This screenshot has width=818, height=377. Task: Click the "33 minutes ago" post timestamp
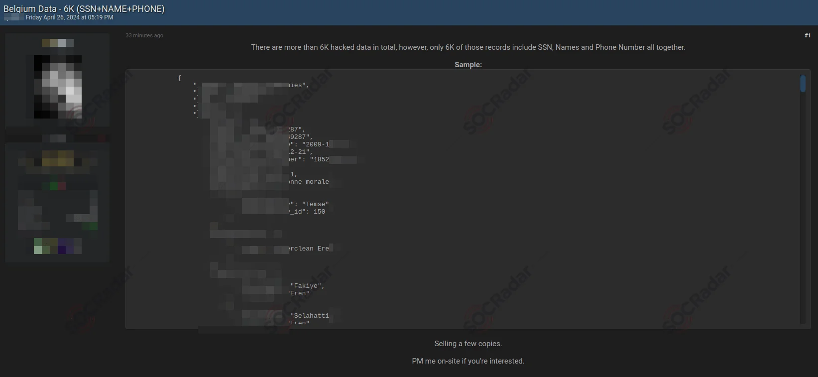click(x=144, y=35)
